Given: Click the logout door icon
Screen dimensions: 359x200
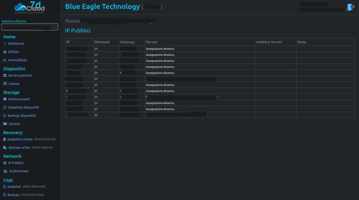Looking at the screenshot, I should (351, 7).
